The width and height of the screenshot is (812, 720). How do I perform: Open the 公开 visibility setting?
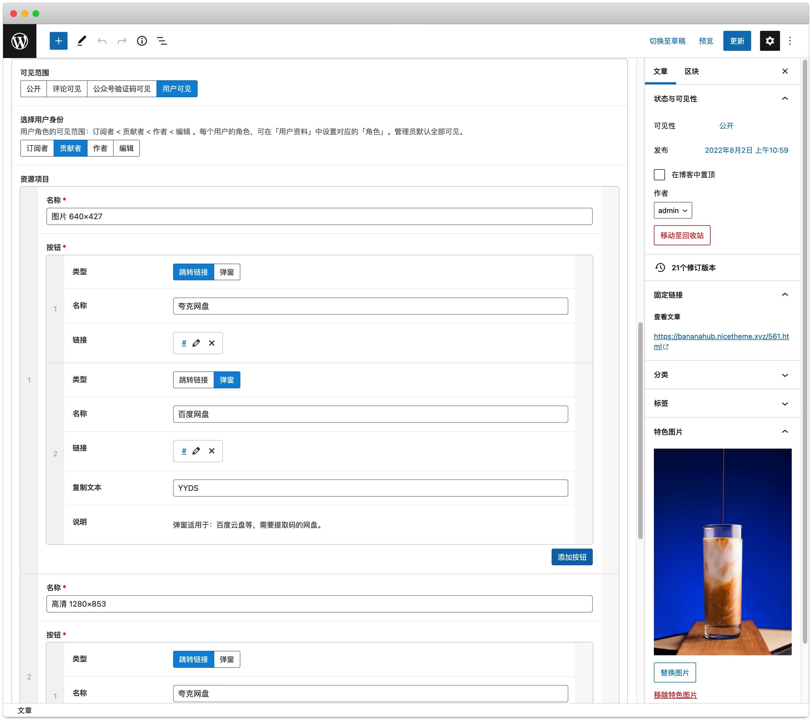726,126
